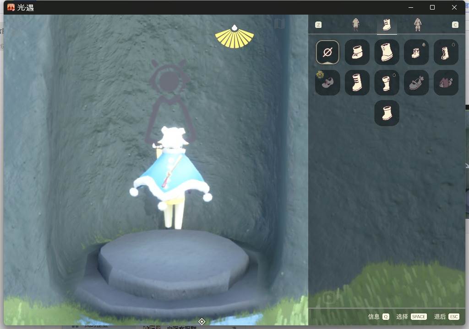Switch to the outfit pants tab
This screenshot has height=329, width=469.
[355, 25]
